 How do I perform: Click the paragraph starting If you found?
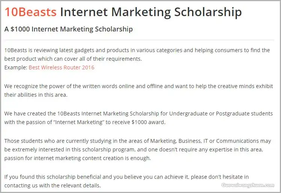pos(127,181)
